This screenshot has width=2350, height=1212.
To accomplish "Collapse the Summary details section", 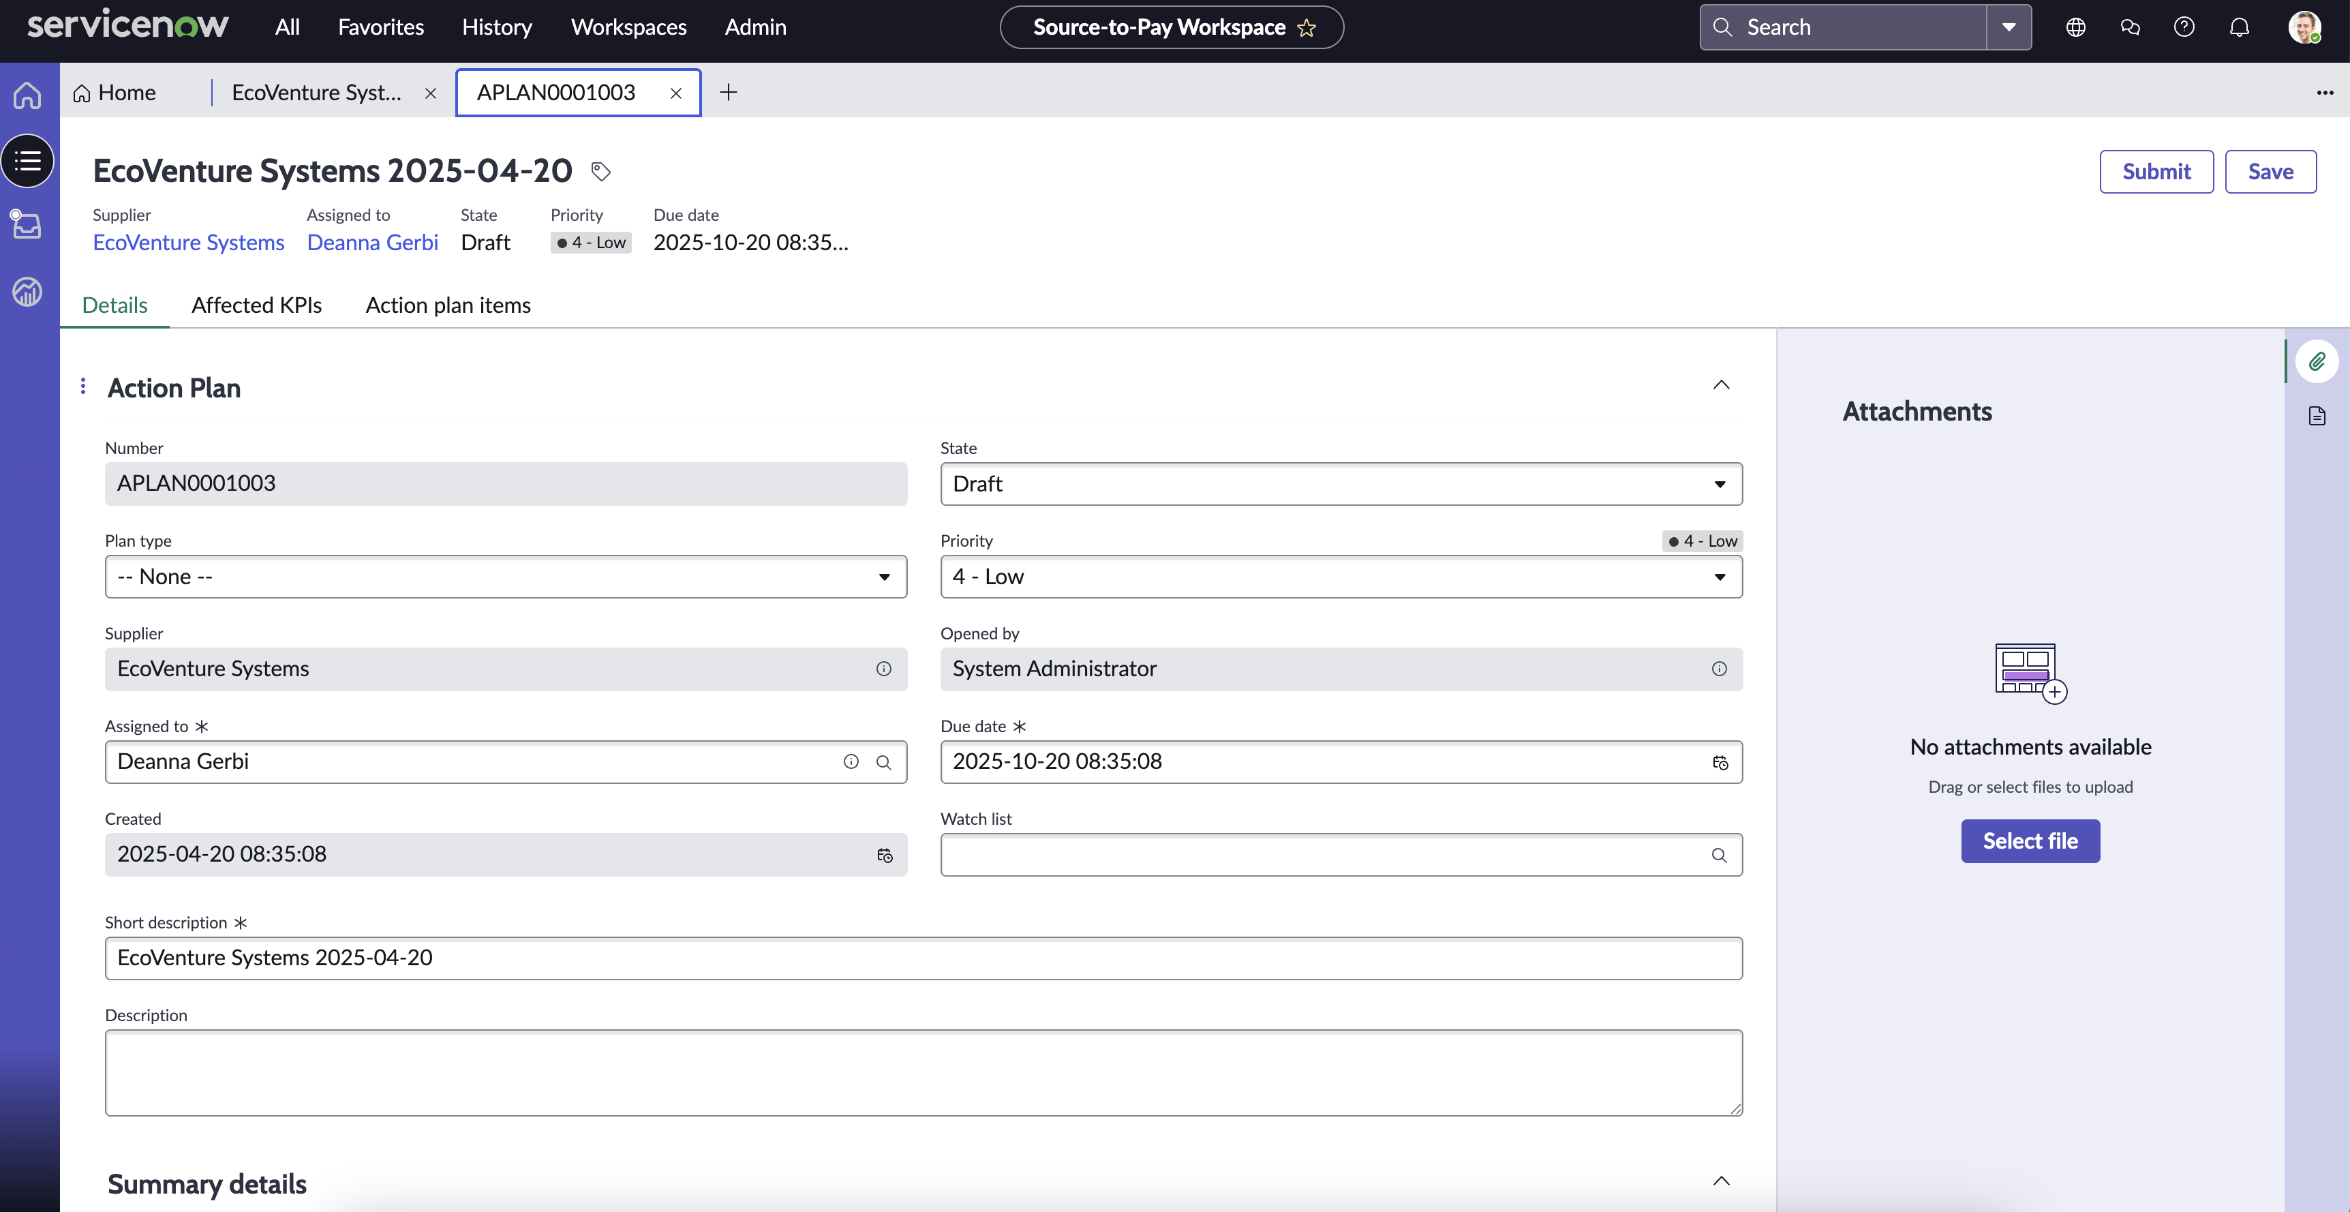I will pyautogui.click(x=1720, y=1181).
